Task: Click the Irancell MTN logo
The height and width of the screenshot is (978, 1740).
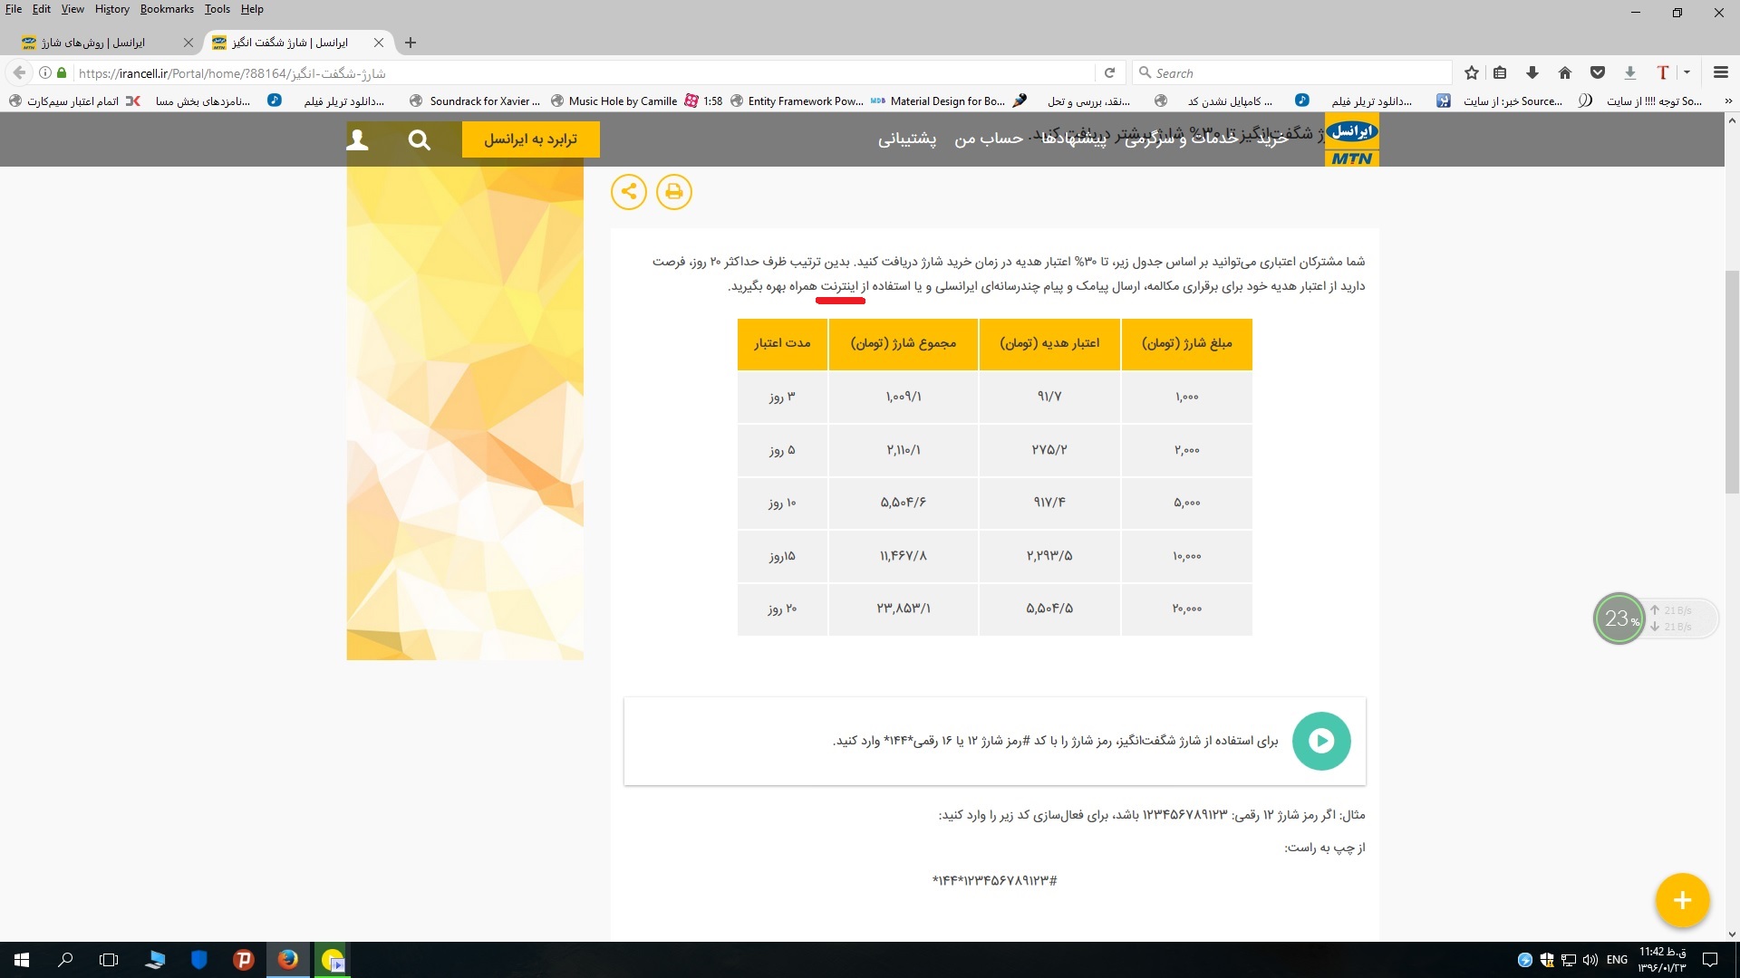Action: click(x=1352, y=141)
